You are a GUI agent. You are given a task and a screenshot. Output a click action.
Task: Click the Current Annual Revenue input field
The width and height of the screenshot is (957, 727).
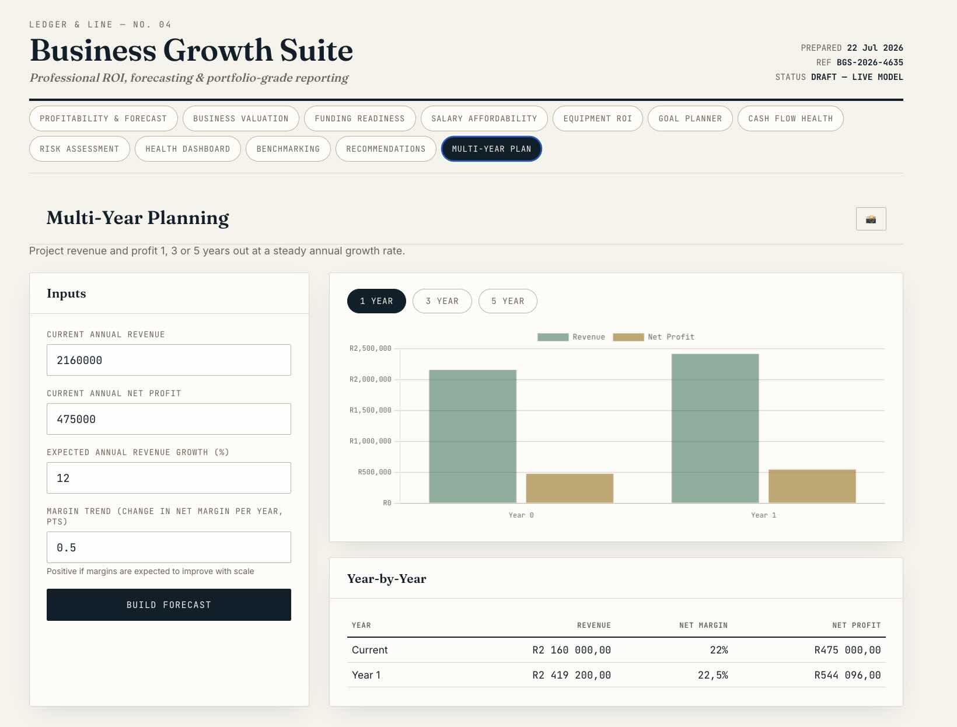(x=169, y=360)
